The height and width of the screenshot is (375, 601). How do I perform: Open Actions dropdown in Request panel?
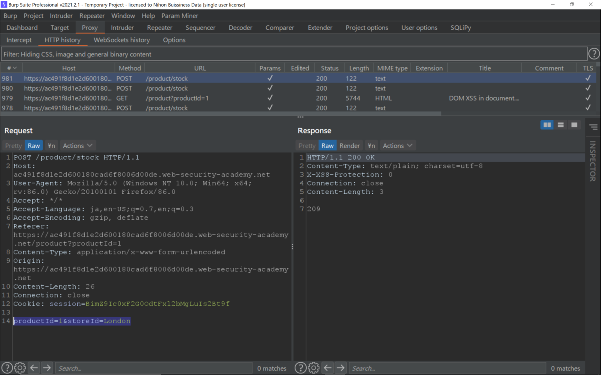pyautogui.click(x=78, y=146)
